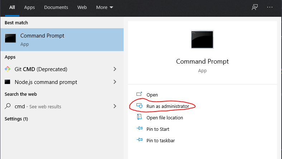Click the Pin to Start pin icon
Viewport: 282px width, 159px height.
coord(139,128)
